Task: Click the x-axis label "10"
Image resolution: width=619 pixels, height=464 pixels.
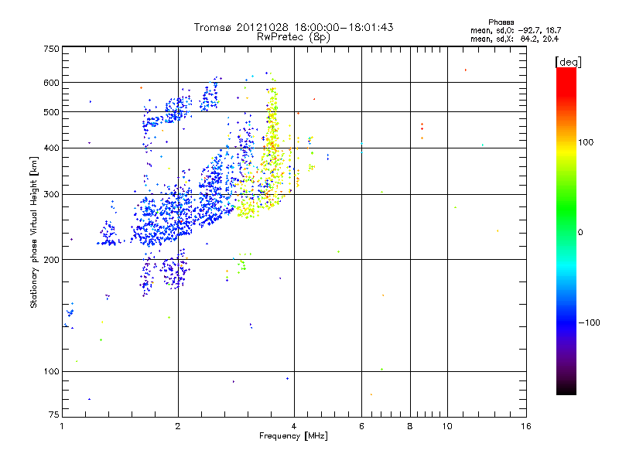Action: (x=447, y=426)
